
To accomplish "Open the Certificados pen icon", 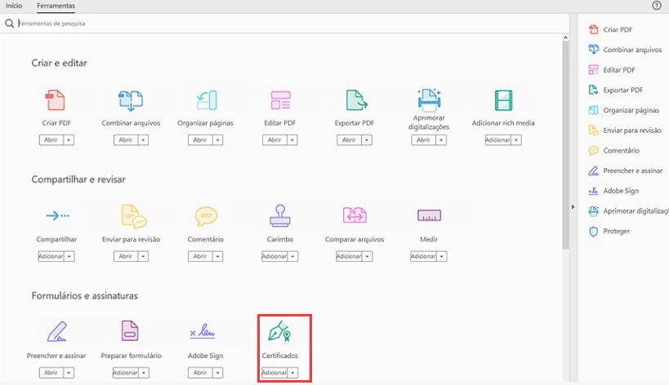I will point(280,331).
